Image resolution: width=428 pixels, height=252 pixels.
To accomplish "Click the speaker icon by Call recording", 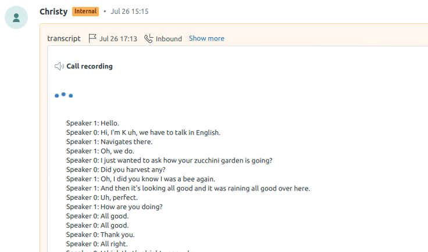I will coord(59,66).
